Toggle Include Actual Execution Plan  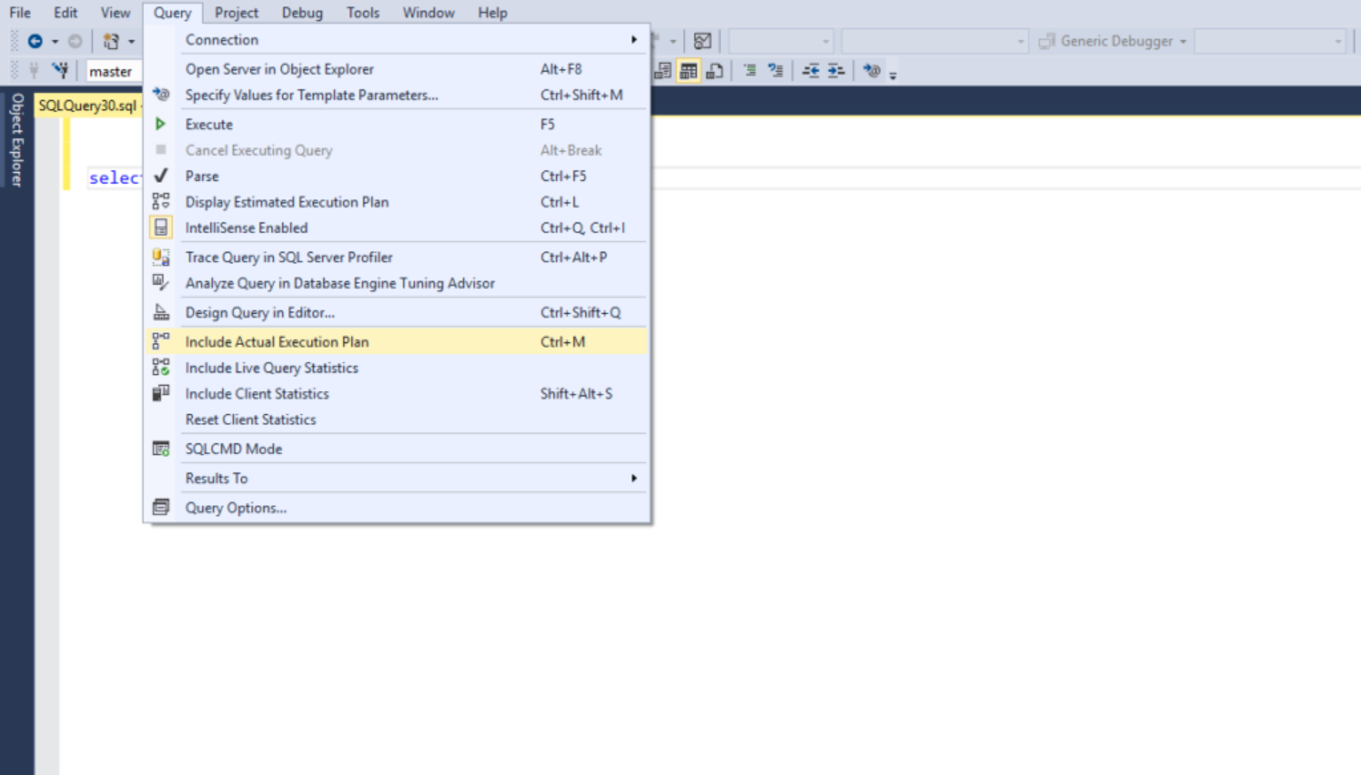(x=396, y=341)
